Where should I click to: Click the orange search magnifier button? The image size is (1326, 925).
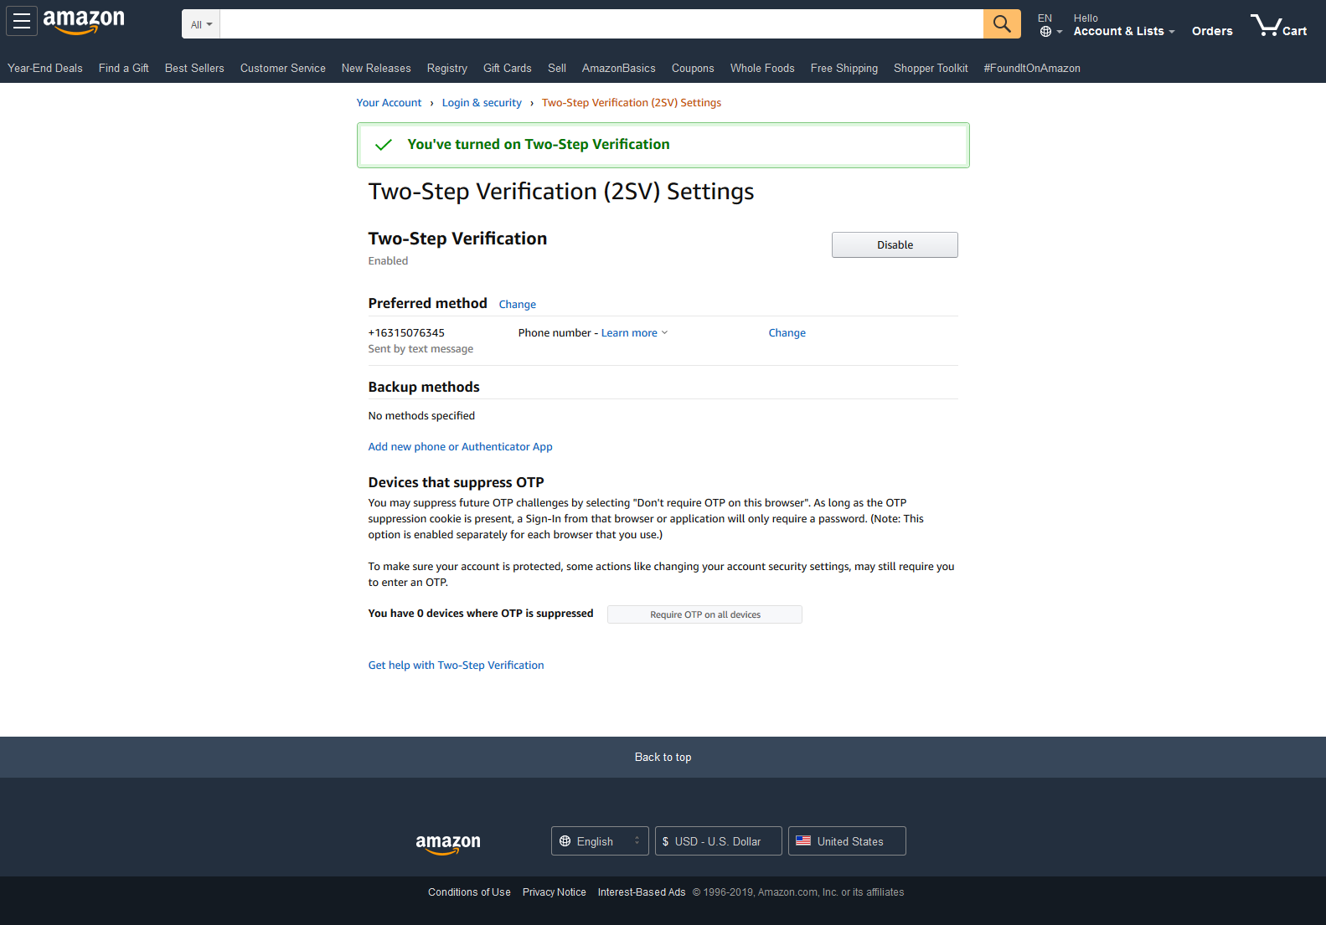click(1002, 23)
